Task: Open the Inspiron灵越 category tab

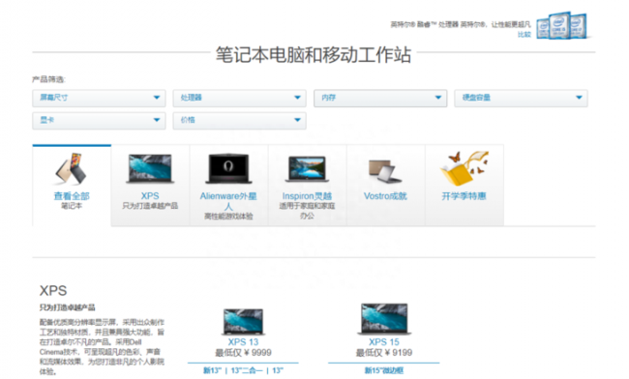Action: (308, 186)
